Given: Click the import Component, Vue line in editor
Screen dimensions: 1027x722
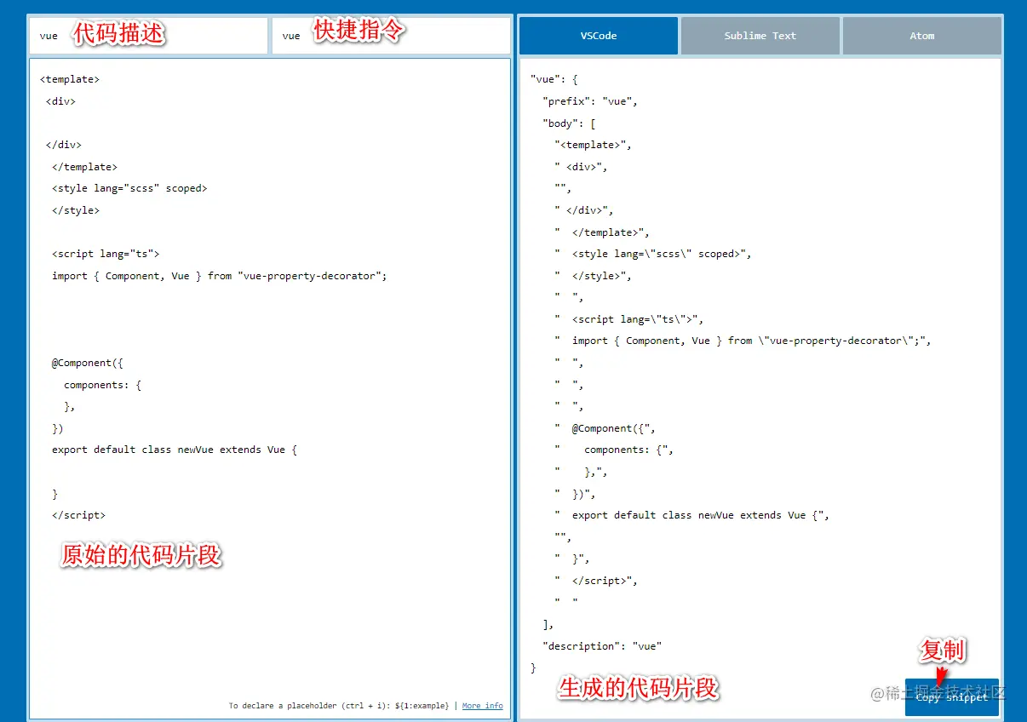Looking at the screenshot, I should click(220, 276).
